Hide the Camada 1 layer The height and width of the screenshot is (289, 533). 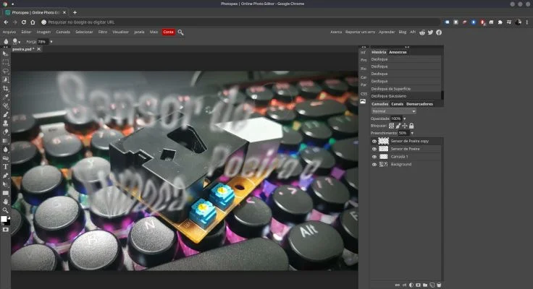374,157
